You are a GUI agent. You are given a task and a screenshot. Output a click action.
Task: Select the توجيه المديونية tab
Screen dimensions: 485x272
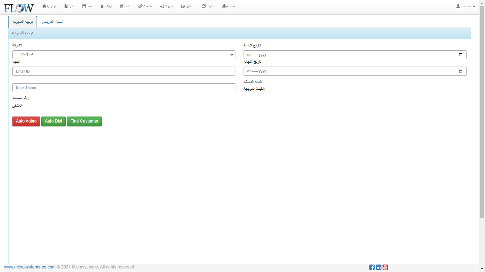click(x=22, y=22)
